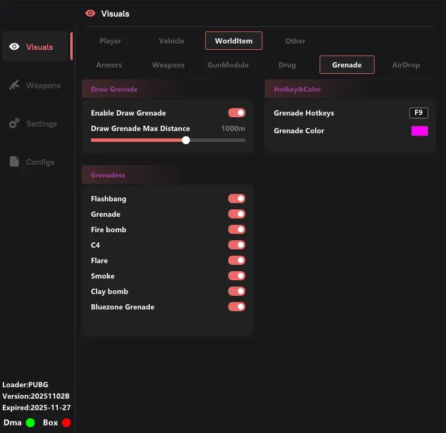Open the AirDrop sub-tab
This screenshot has height=433, width=446.
(406, 65)
